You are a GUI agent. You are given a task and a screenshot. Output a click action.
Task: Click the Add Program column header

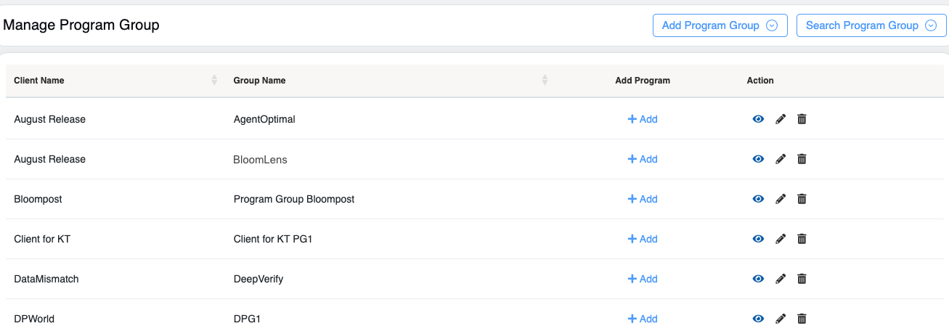click(642, 81)
